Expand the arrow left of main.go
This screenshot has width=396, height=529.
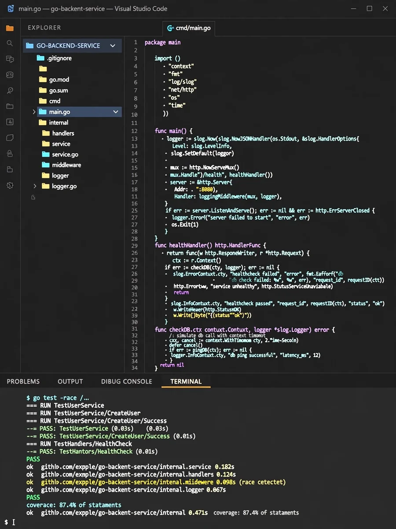34,112
